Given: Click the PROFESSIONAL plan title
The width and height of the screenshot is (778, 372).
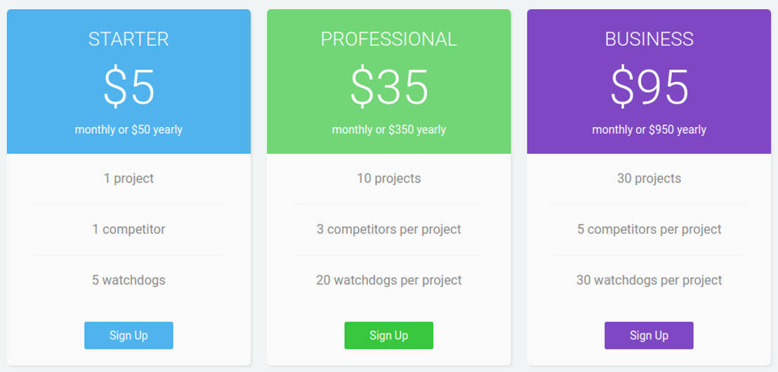Looking at the screenshot, I should tap(389, 39).
